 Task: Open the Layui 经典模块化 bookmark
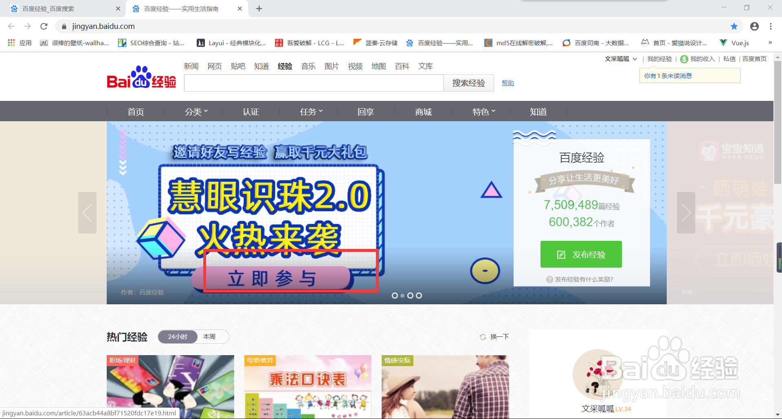231,43
